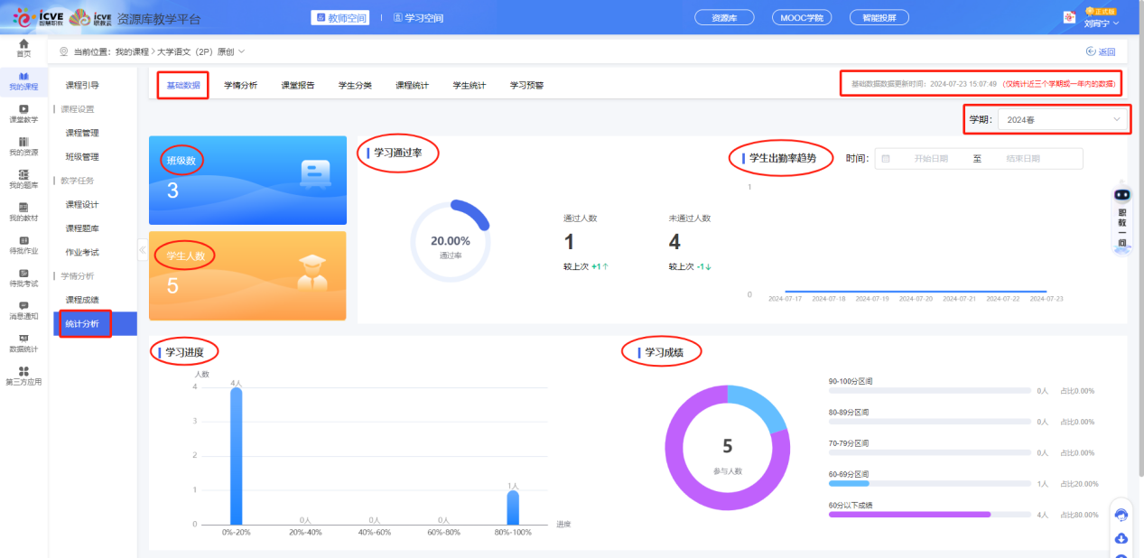
Task: Switch to 学习空间 toggle at top
Action: coord(418,18)
